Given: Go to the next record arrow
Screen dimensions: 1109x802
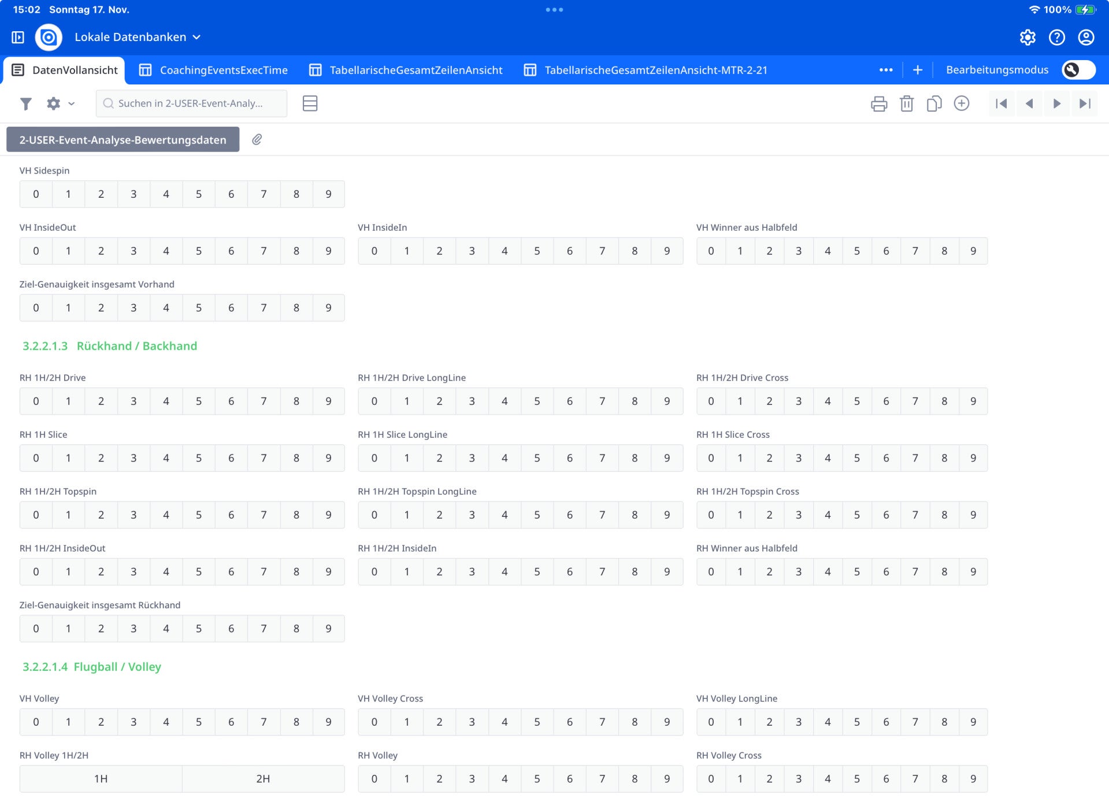Looking at the screenshot, I should pos(1056,104).
